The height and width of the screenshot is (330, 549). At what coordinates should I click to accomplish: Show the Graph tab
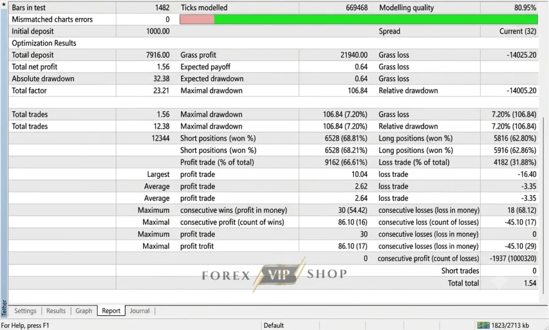pos(84,311)
